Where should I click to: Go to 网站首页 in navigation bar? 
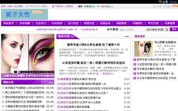coord(9,23)
